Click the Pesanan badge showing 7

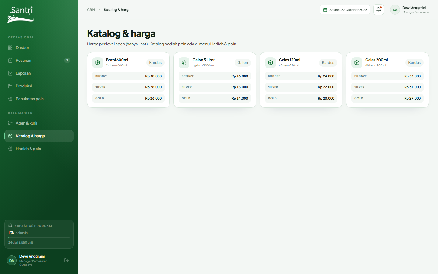67,61
